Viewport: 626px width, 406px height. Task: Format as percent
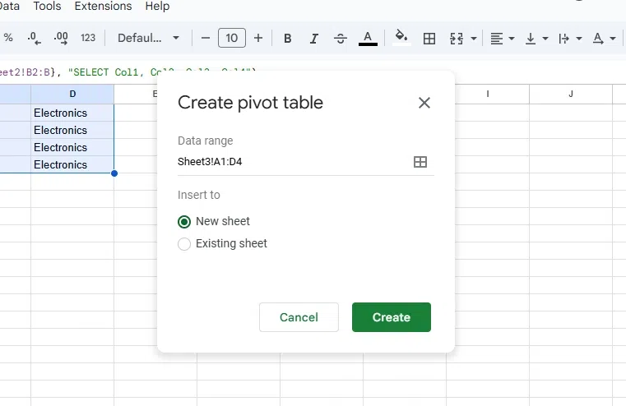point(8,39)
